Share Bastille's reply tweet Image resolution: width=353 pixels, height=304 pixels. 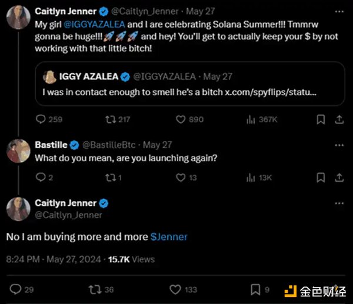click(339, 177)
